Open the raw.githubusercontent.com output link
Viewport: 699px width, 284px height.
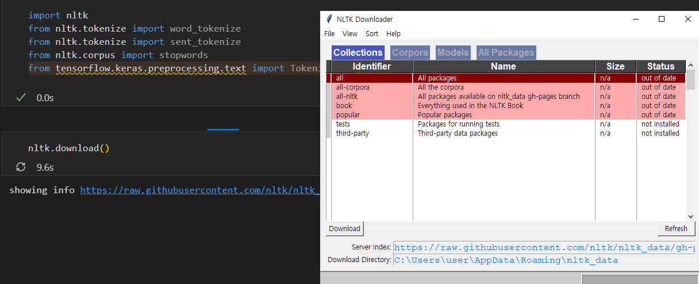pos(199,190)
